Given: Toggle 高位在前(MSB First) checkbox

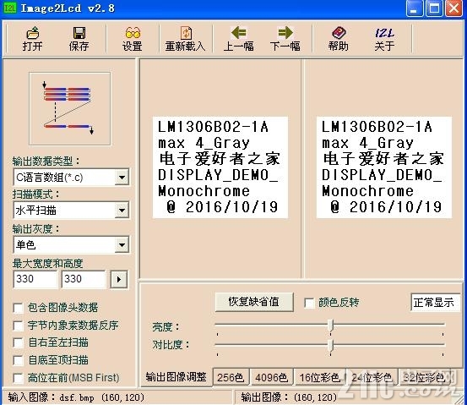Looking at the screenshot, I should click(19, 378).
